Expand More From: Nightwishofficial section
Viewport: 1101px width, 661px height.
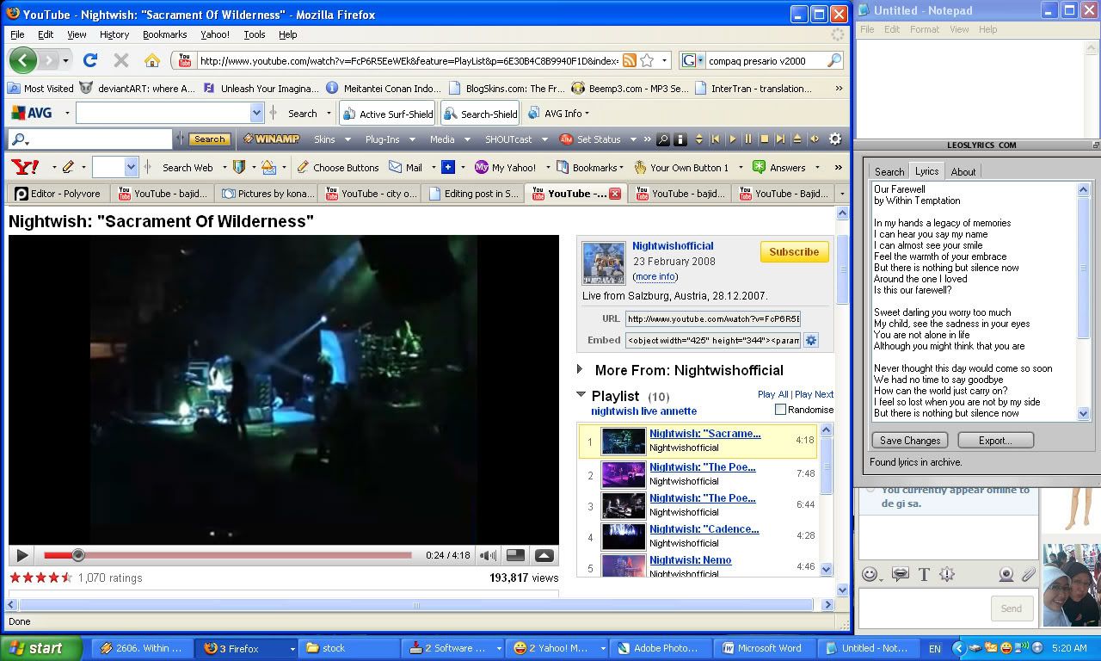(x=582, y=370)
